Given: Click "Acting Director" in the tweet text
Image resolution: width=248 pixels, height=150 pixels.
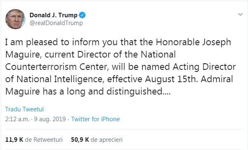Looking at the screenshot, I should [204, 67].
